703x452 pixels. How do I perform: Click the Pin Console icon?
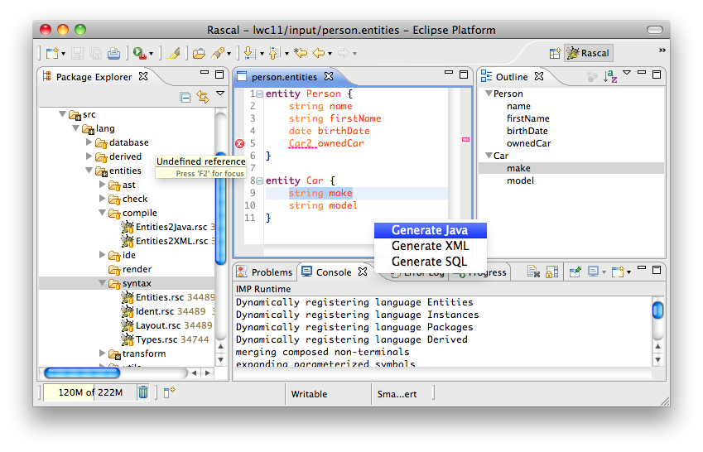coord(575,272)
